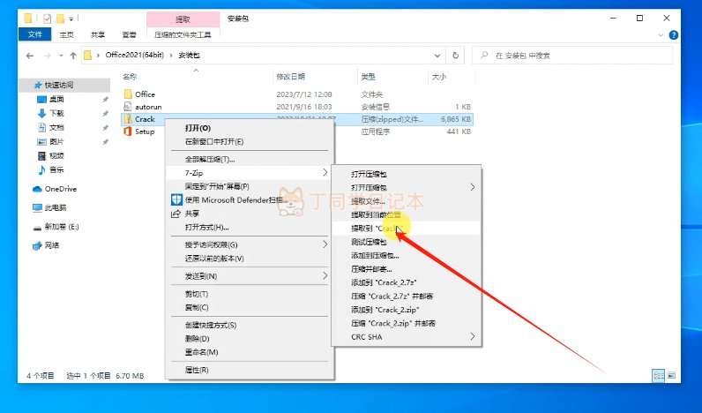Select the Crack zipped file icon
The width and height of the screenshot is (702, 413).
[128, 119]
